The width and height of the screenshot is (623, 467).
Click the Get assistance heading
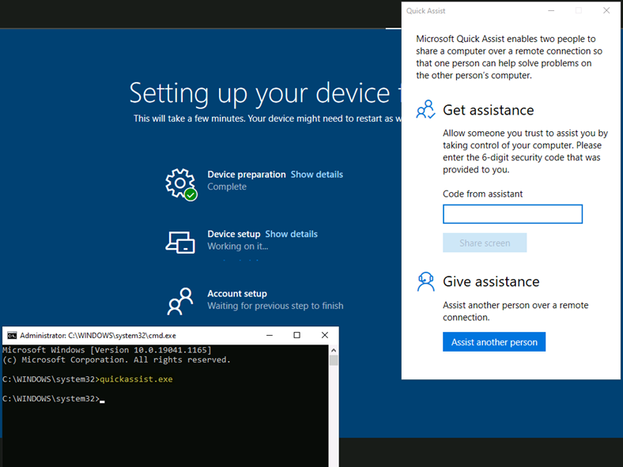click(x=489, y=110)
